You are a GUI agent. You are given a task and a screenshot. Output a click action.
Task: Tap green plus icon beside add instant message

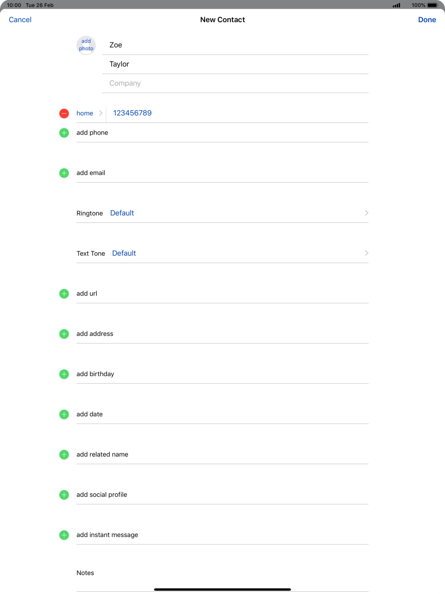coord(64,535)
